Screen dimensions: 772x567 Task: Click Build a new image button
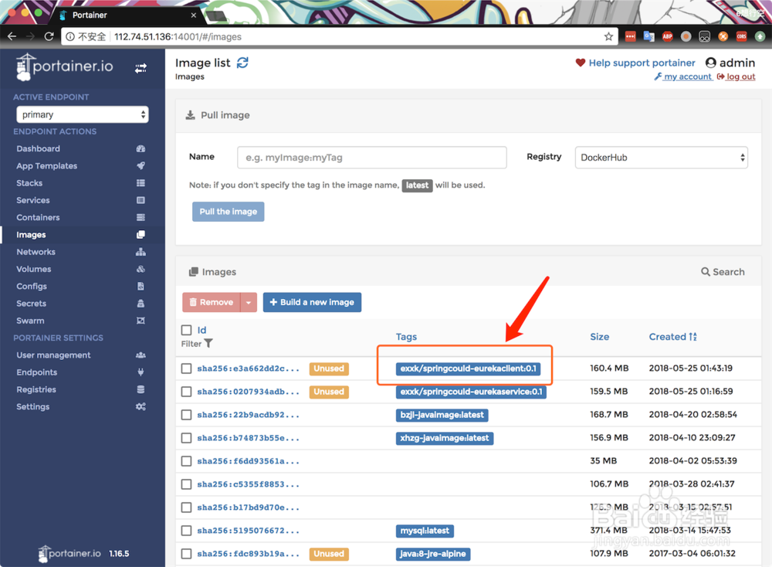[312, 303]
